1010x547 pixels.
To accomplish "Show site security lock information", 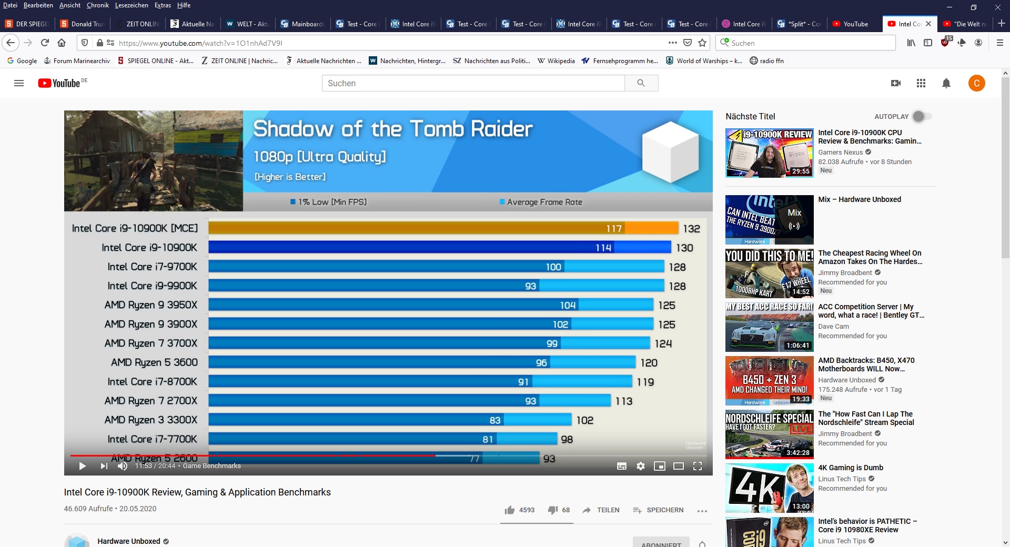I will tap(99, 43).
